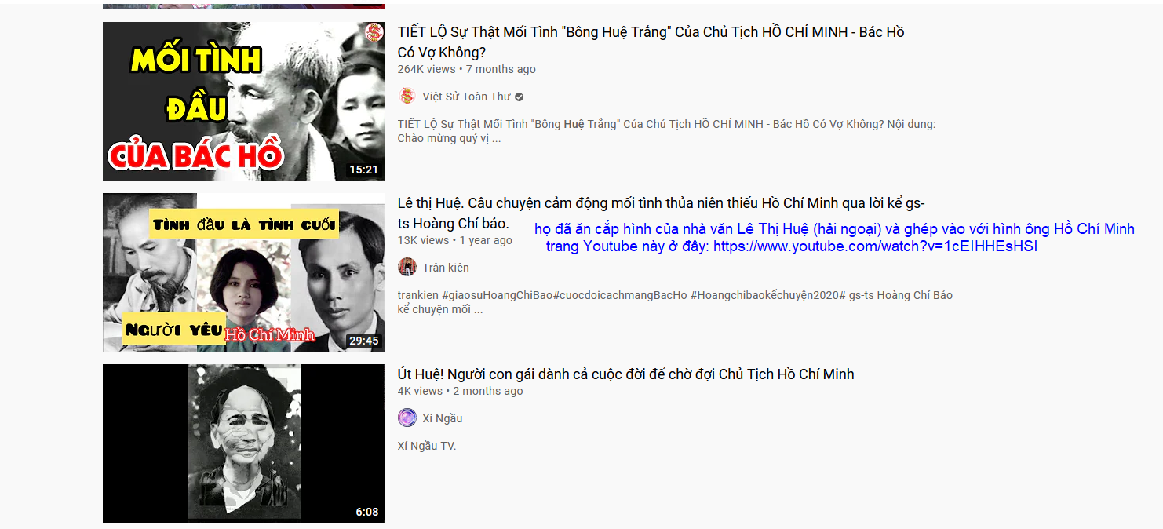This screenshot has width=1163, height=529.
Task: Click the 15:21 duration badge
Action: (x=363, y=170)
